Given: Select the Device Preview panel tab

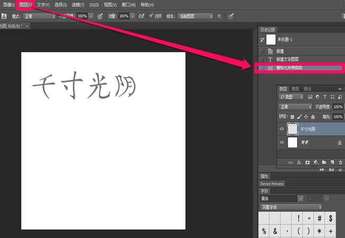Looking at the screenshot, I should coord(272,184).
